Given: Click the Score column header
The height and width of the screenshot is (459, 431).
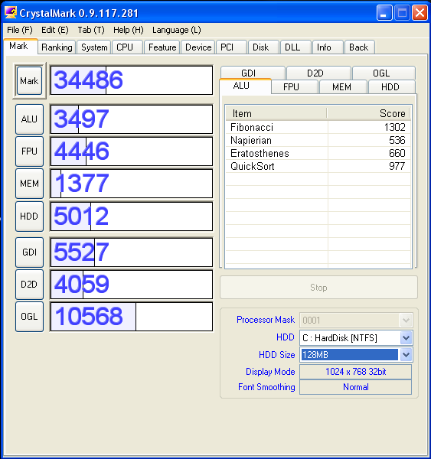Looking at the screenshot, I should click(368, 113).
